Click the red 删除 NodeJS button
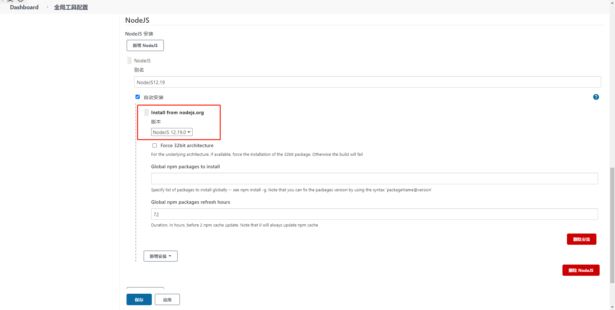 coord(581,270)
